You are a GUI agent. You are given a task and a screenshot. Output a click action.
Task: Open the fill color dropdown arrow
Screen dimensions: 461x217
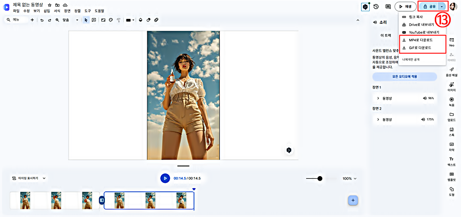pos(133,20)
